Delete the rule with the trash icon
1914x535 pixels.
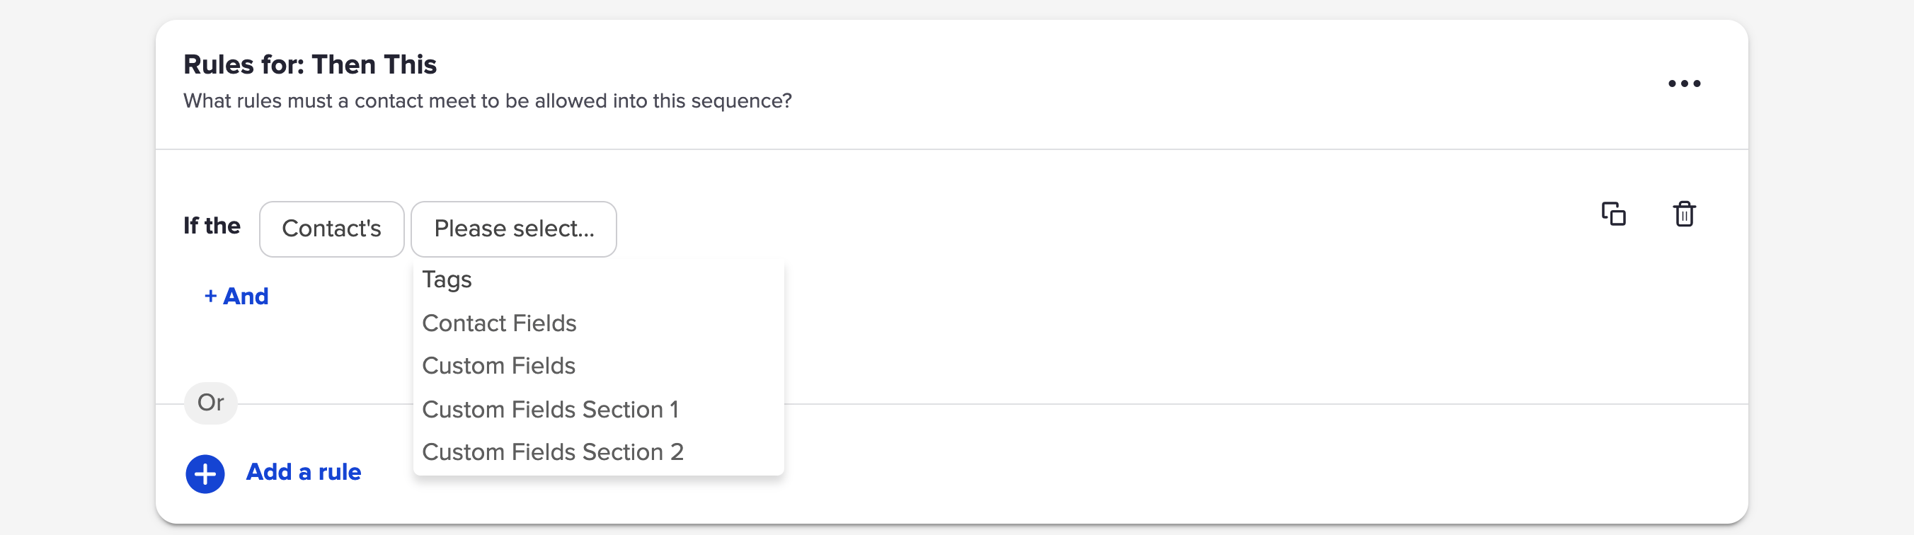(x=1684, y=214)
